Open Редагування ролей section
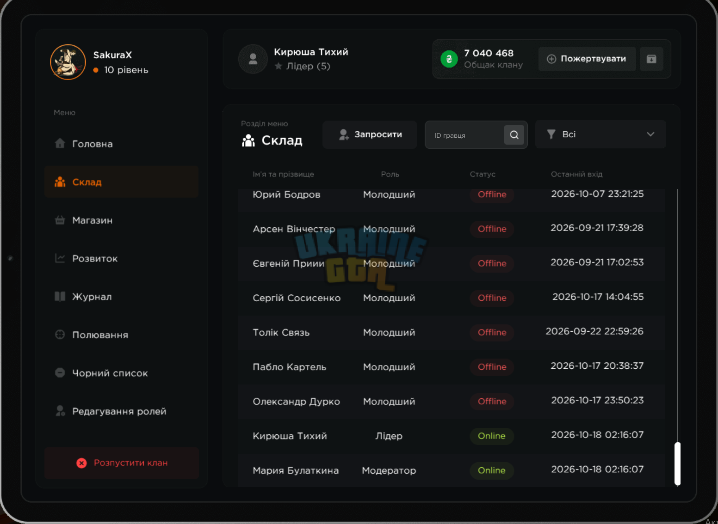The image size is (718, 524). point(121,411)
